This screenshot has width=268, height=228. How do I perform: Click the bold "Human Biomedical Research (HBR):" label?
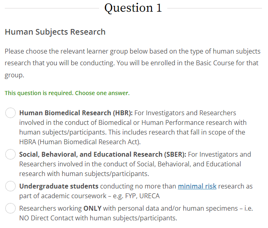pos(76,113)
